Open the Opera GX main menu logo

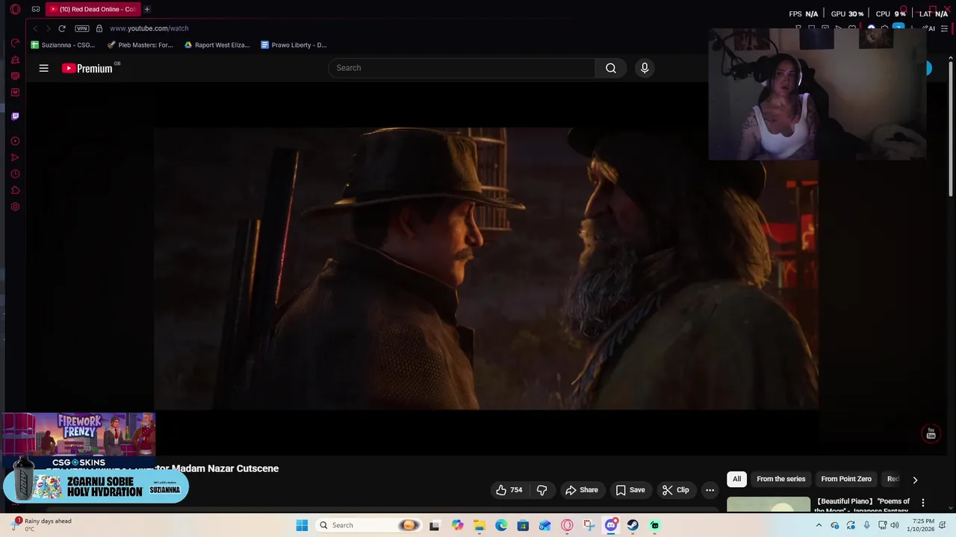click(15, 9)
